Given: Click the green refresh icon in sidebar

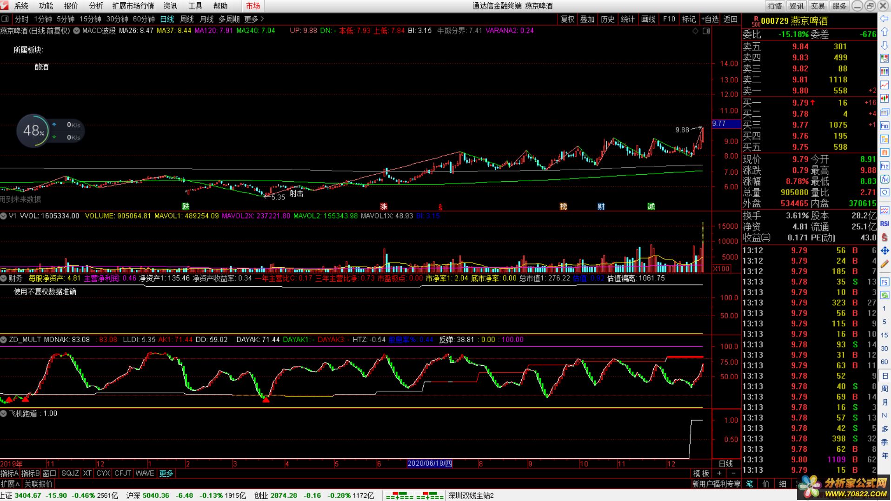Looking at the screenshot, I should click(x=884, y=295).
